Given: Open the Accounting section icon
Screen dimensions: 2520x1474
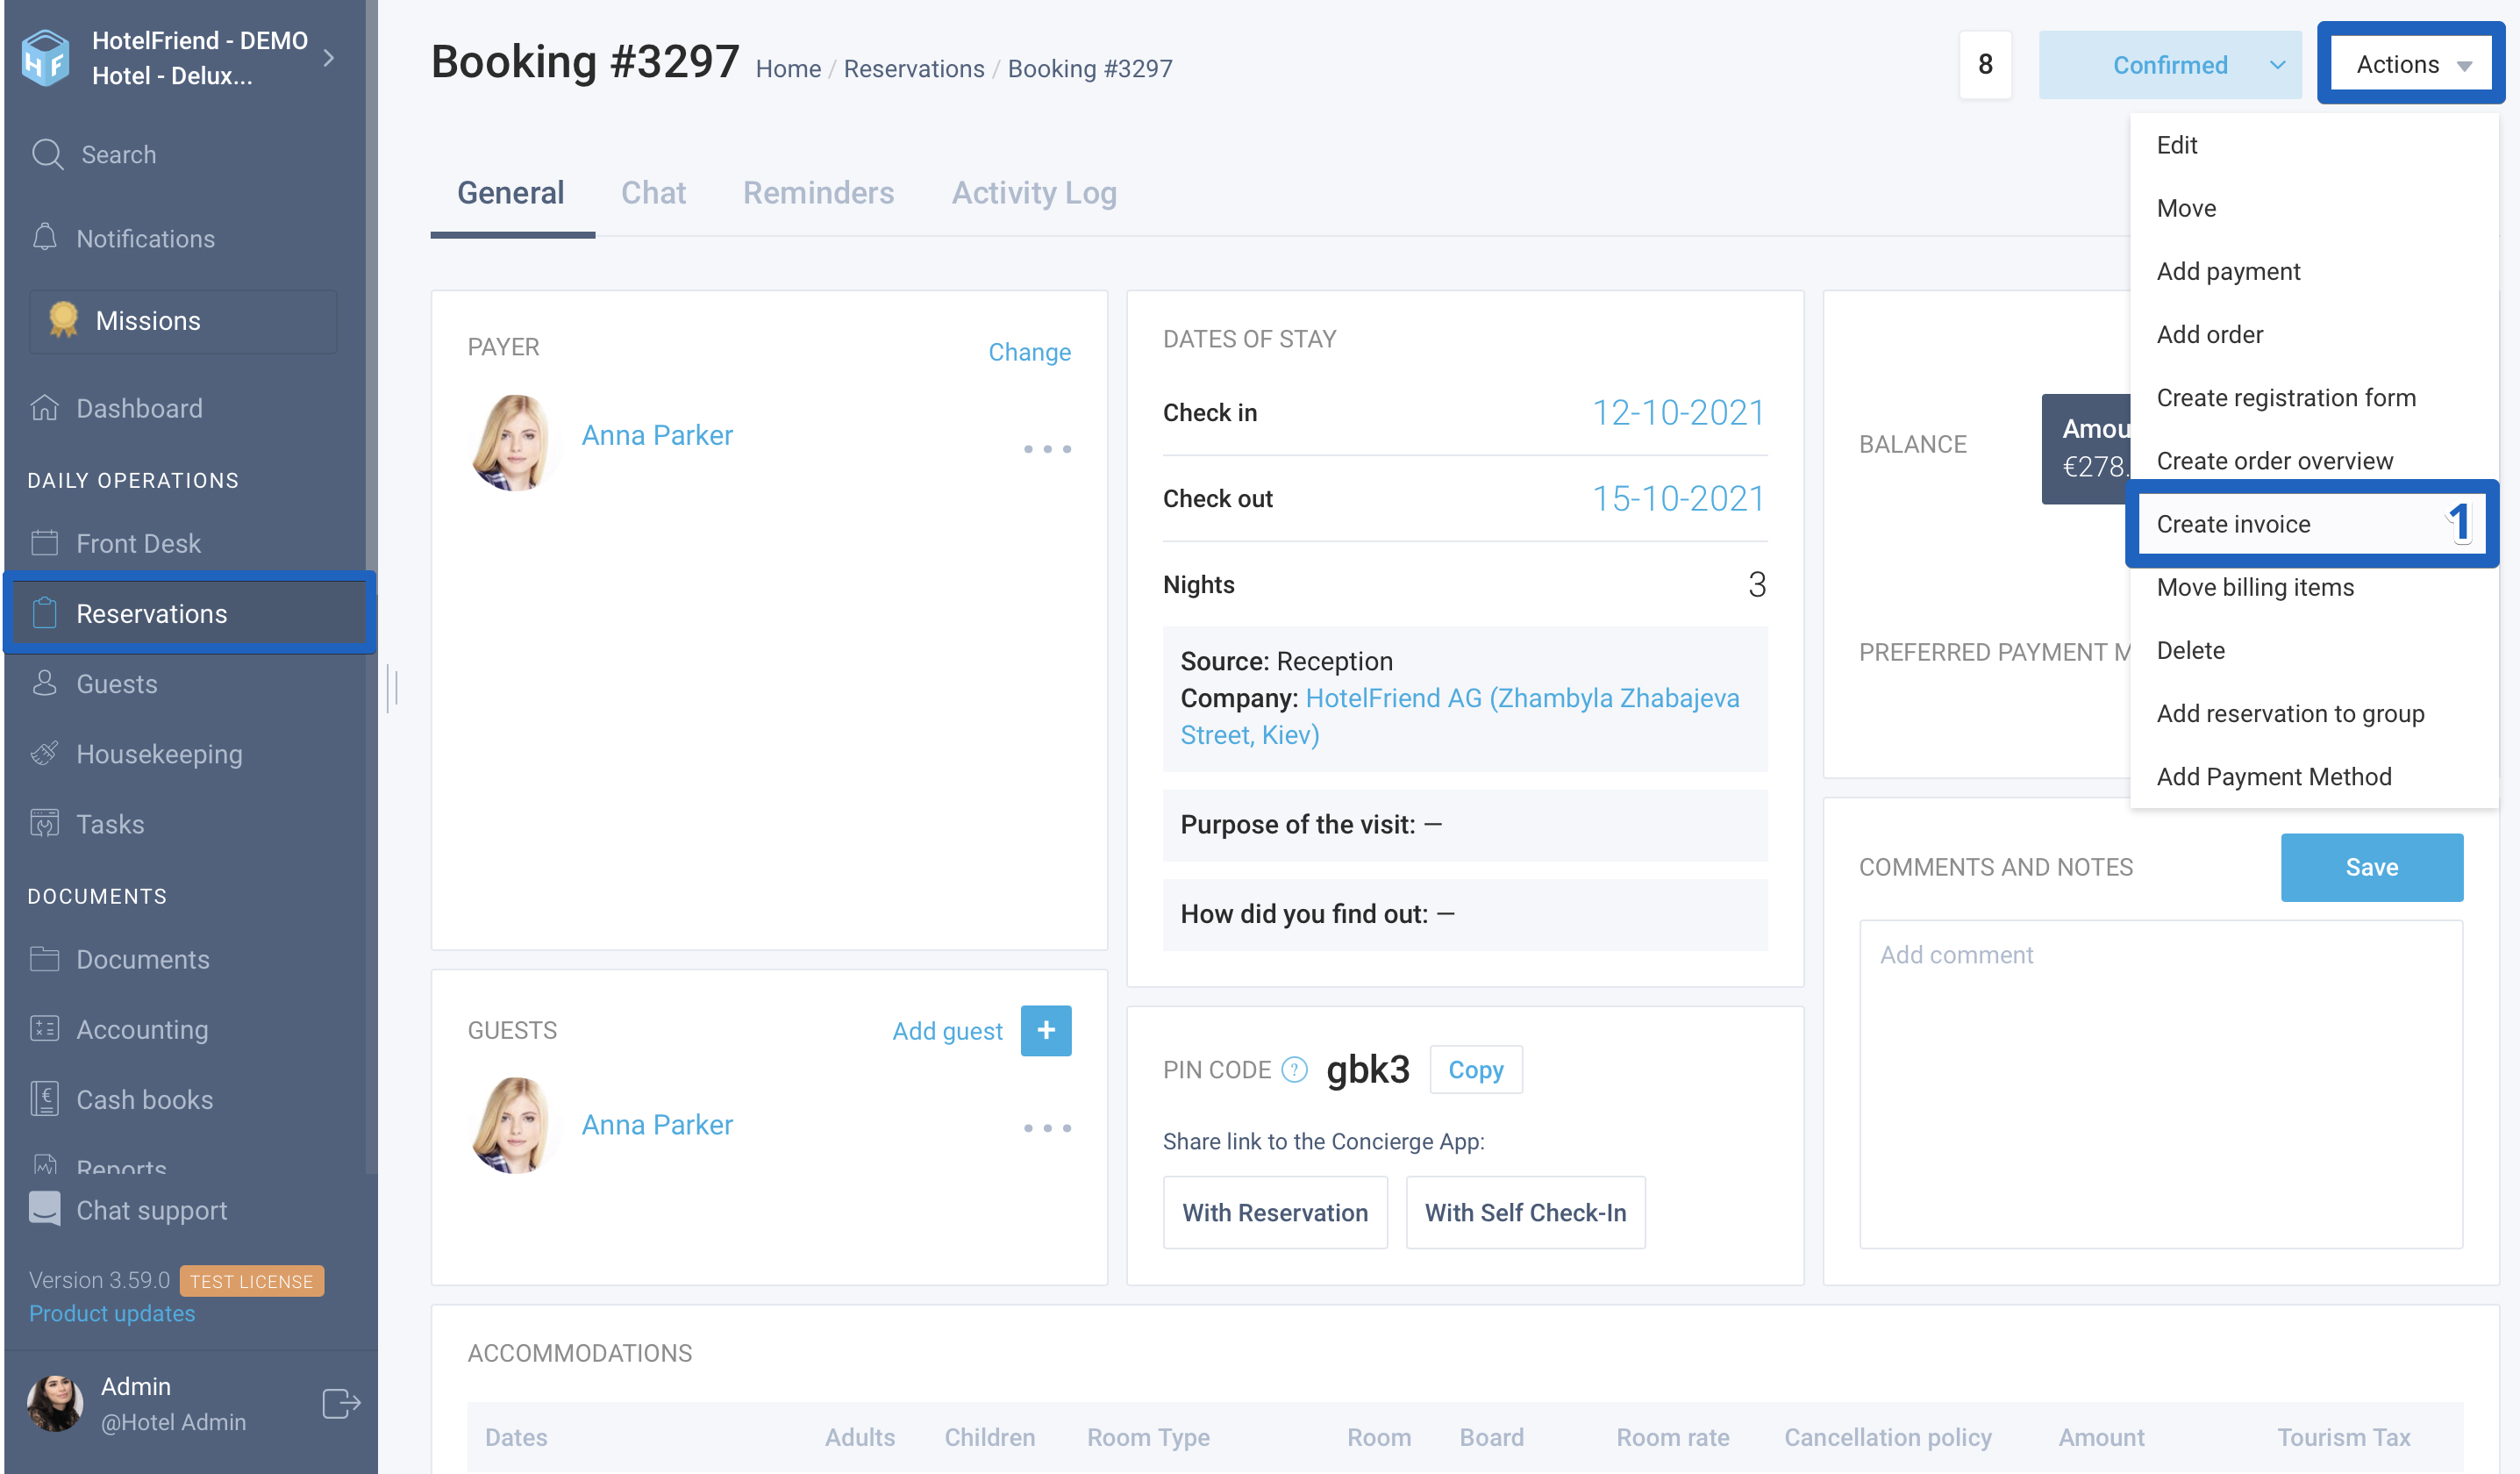Looking at the screenshot, I should (x=44, y=1029).
